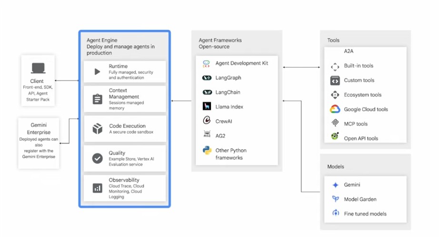Select the Open API tools item
Viewport: 439px width, 237px height.
point(360,138)
